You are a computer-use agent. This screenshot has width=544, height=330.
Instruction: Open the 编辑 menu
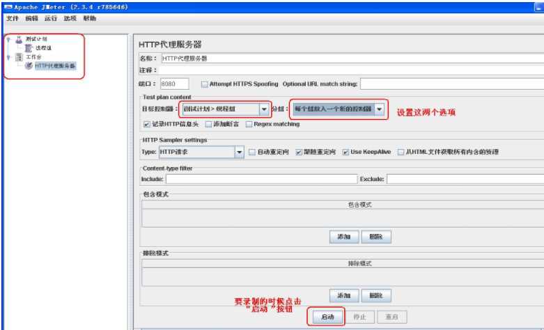pos(31,18)
